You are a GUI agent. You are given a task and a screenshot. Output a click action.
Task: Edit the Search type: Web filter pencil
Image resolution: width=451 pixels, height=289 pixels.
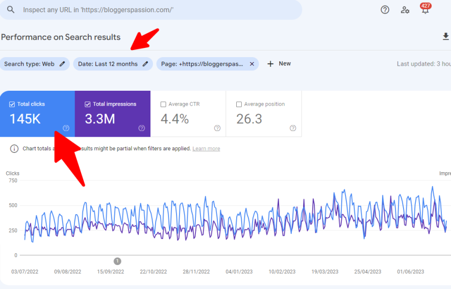(62, 64)
